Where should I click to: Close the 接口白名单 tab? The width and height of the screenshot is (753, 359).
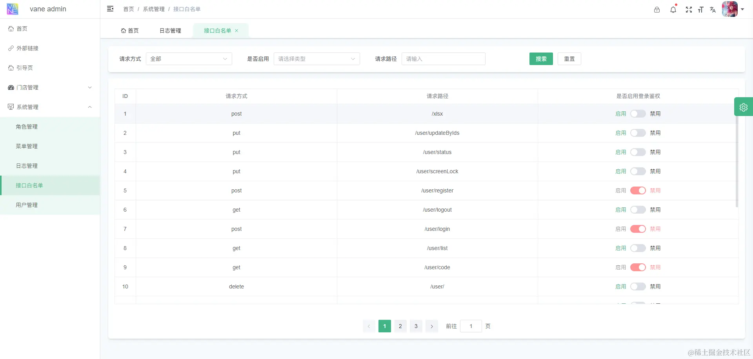click(236, 31)
